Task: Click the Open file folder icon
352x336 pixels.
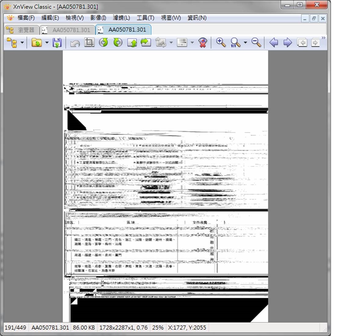Action: pos(37,43)
